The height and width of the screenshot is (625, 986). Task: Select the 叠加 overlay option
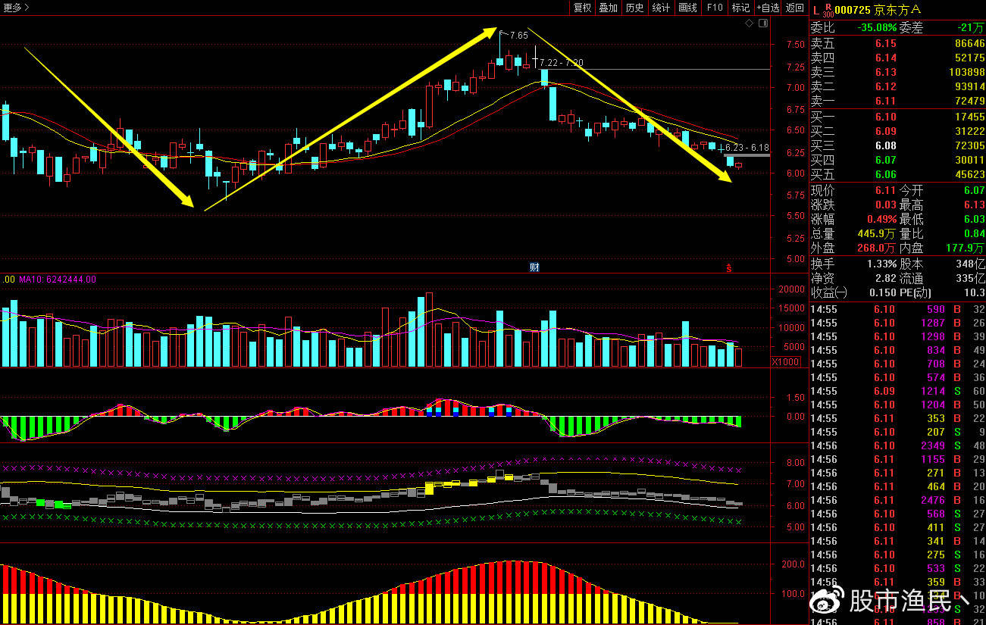(608, 8)
